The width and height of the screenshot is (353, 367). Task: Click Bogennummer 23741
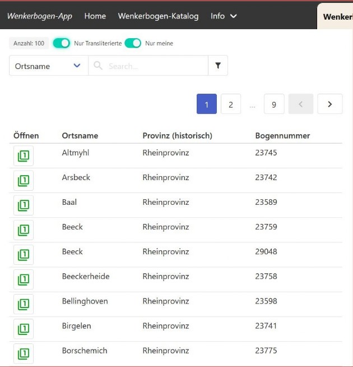coord(266,326)
